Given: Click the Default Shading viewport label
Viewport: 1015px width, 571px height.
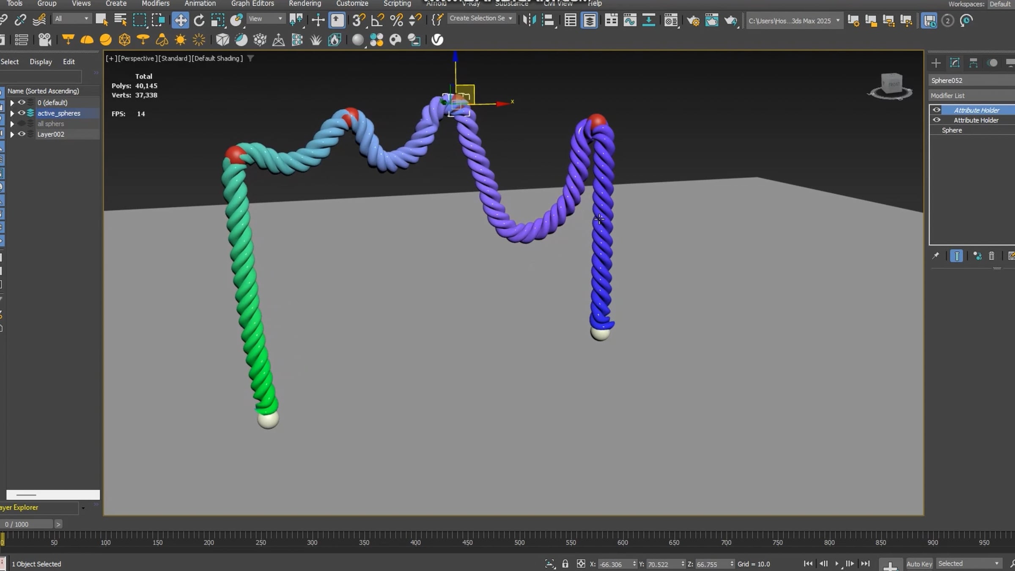Looking at the screenshot, I should coord(217,58).
